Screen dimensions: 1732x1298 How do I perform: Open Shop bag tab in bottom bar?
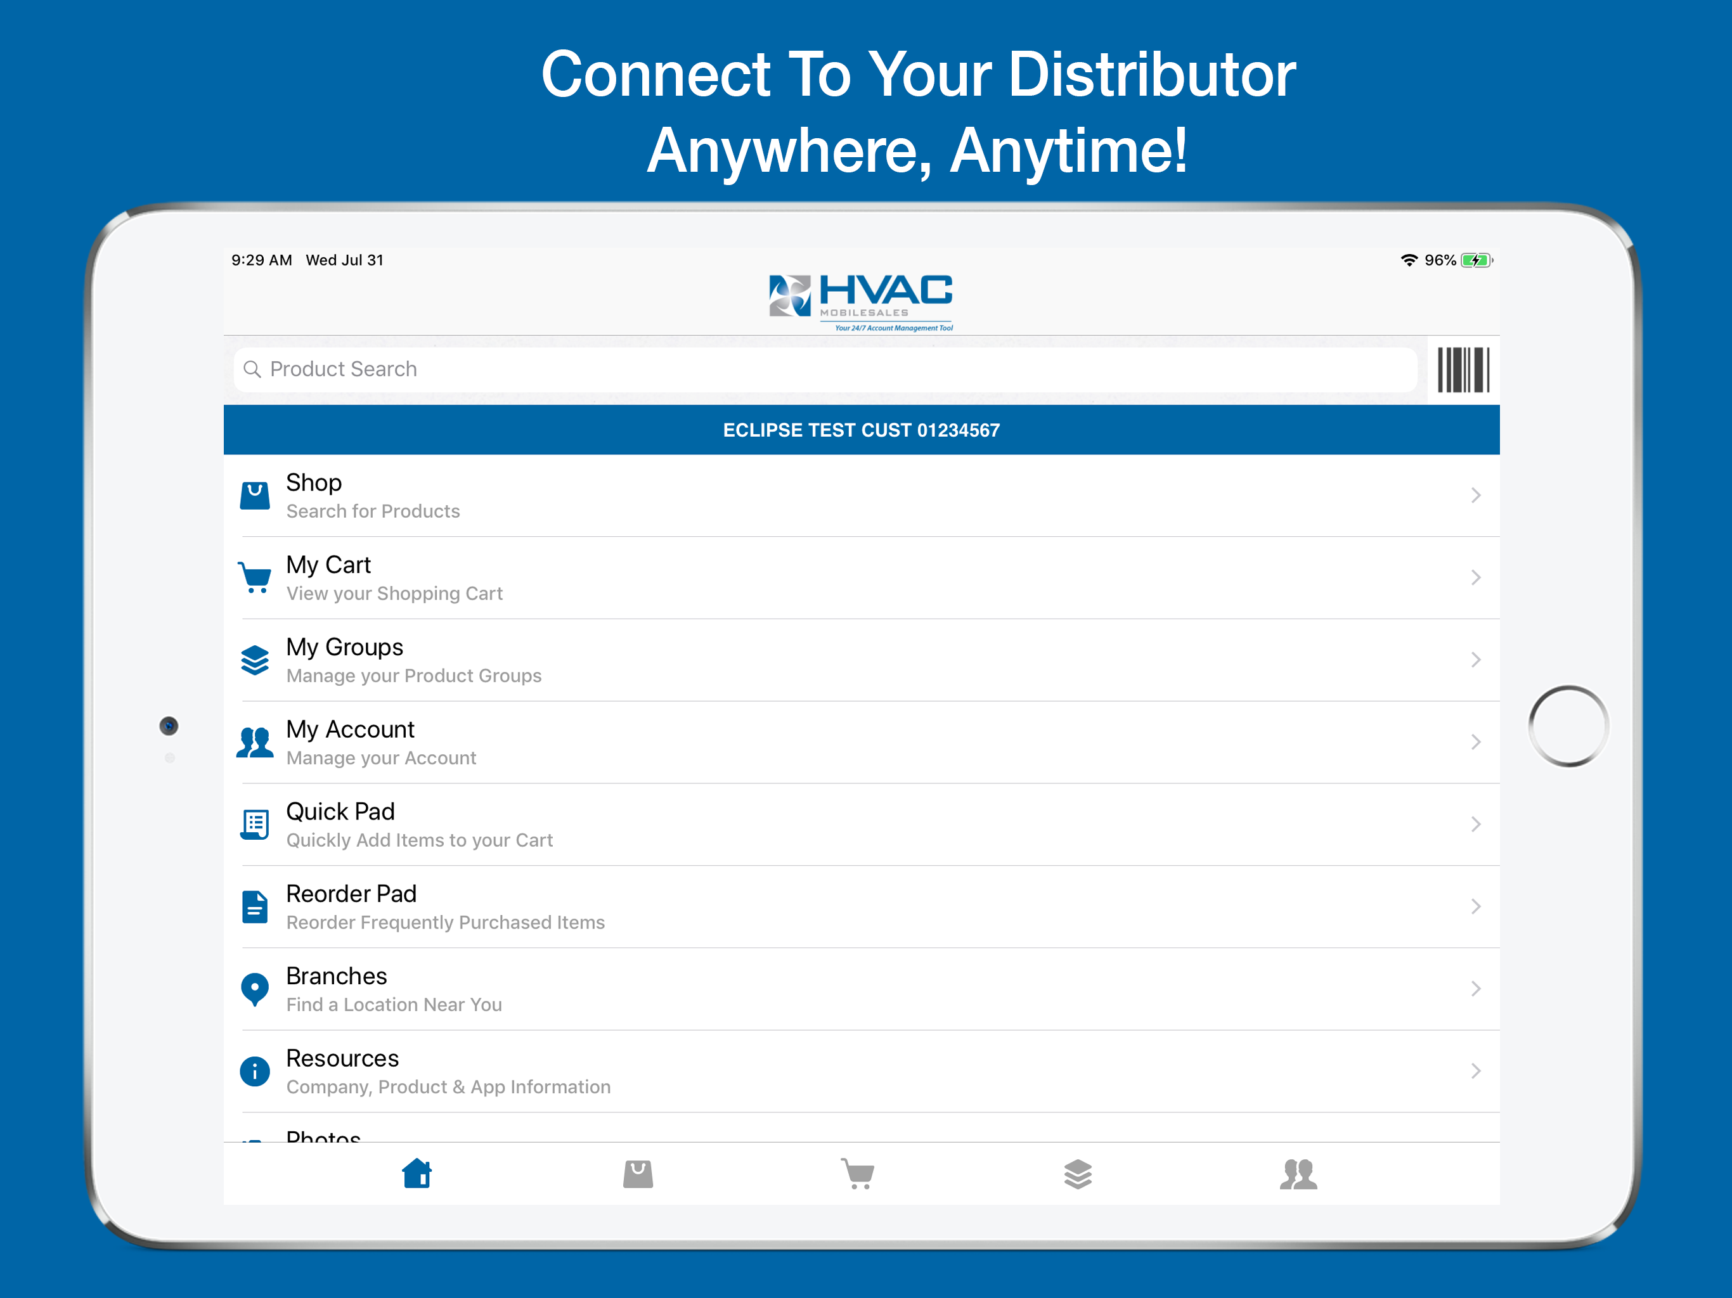[x=638, y=1174]
